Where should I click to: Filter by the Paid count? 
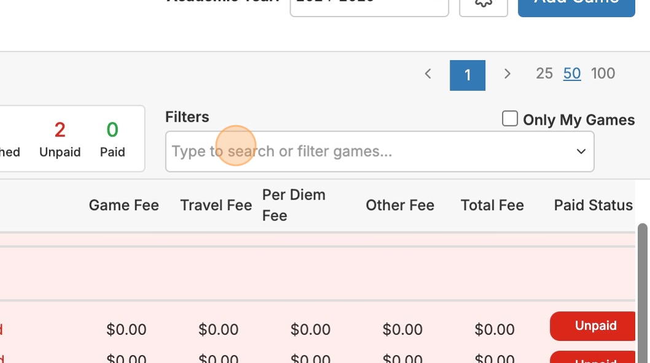click(112, 139)
